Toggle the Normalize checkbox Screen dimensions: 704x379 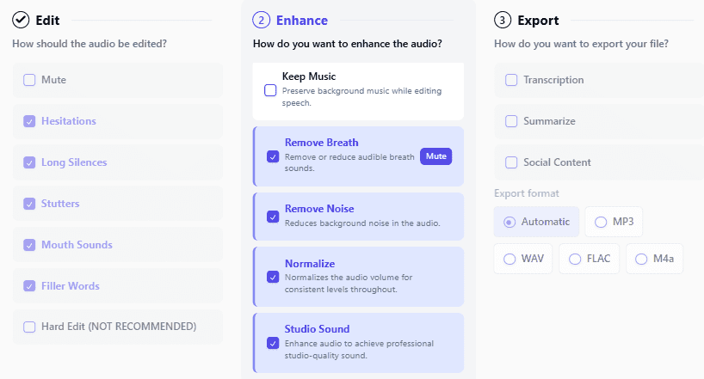point(273,277)
